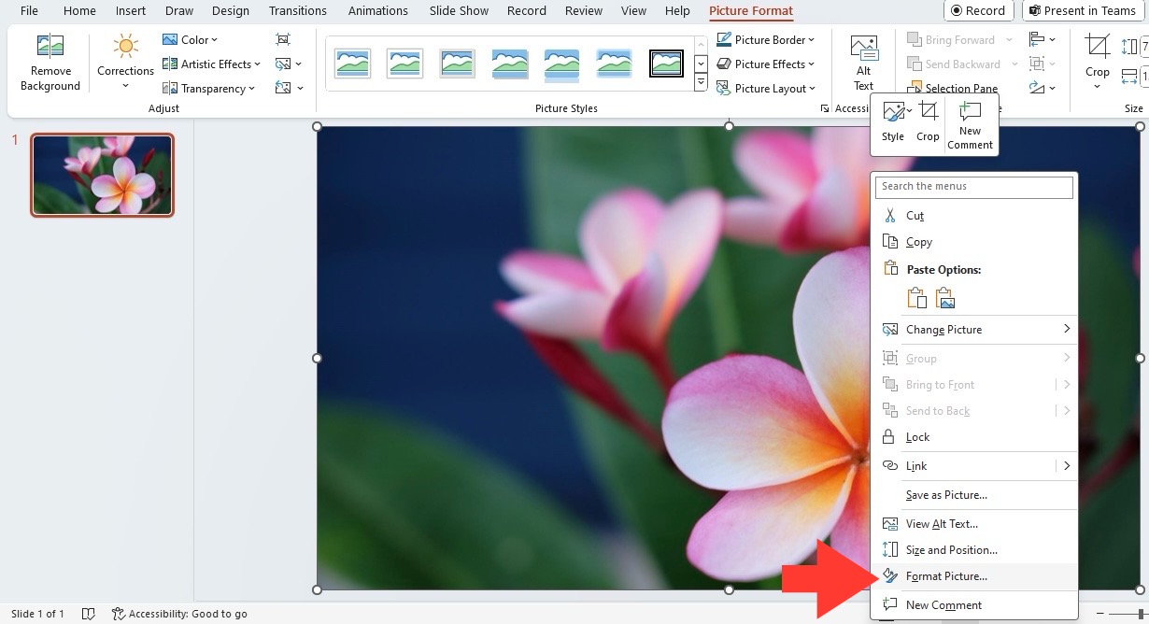1149x624 pixels.
Task: Choose Format Picture from context menu
Action: pyautogui.click(x=973, y=576)
